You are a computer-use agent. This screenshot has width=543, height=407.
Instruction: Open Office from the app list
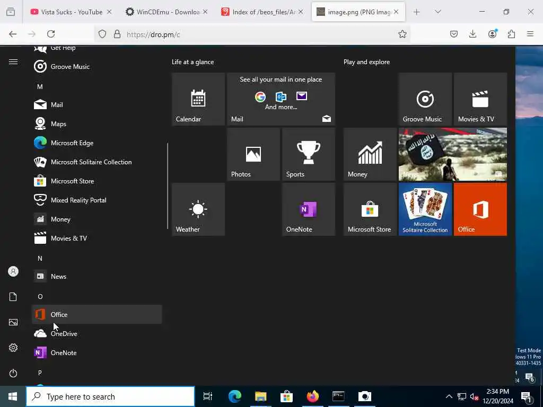click(x=97, y=314)
